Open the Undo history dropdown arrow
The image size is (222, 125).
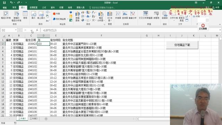(x=15, y=2)
